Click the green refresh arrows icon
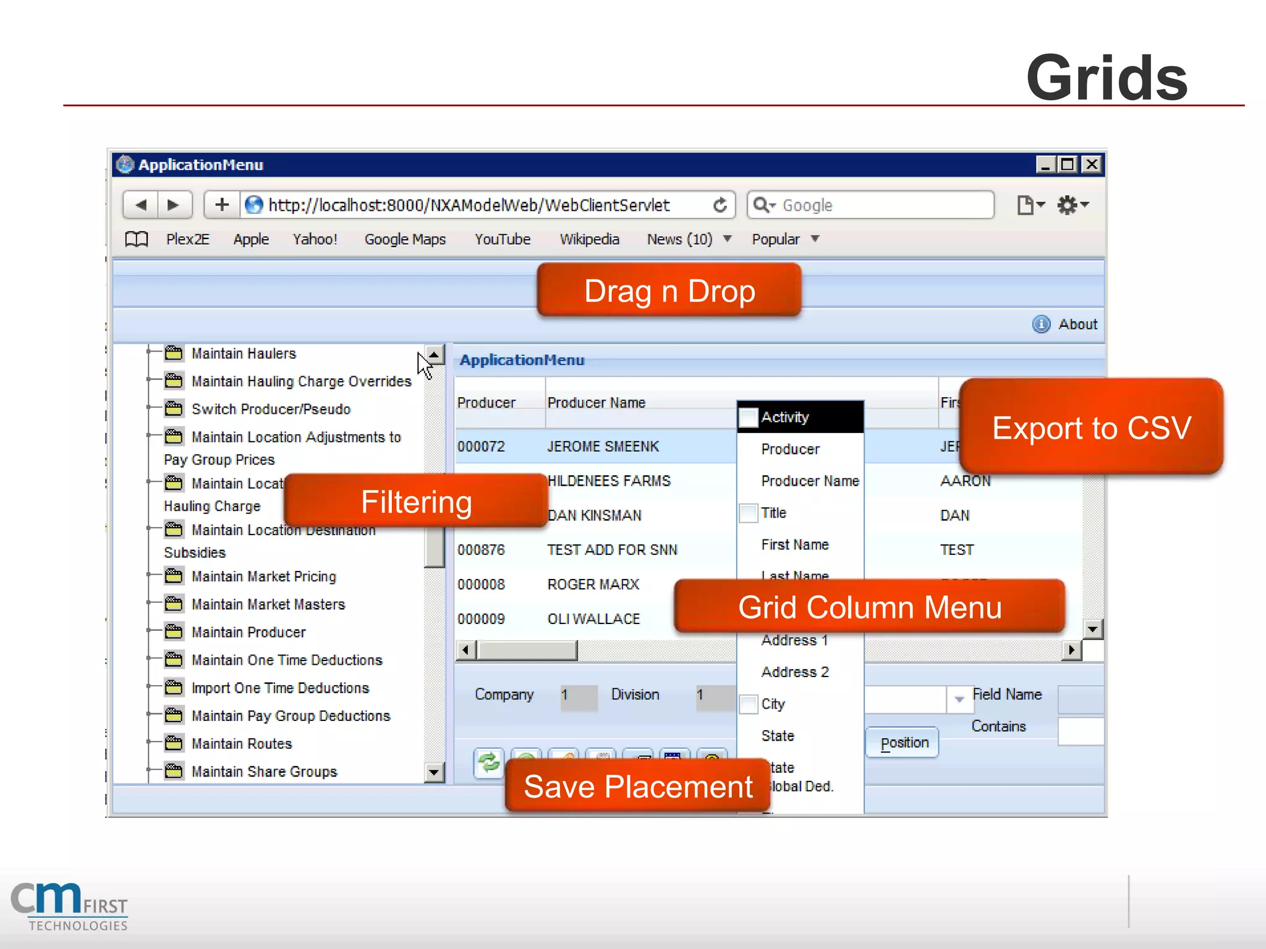The image size is (1266, 949). click(x=489, y=763)
